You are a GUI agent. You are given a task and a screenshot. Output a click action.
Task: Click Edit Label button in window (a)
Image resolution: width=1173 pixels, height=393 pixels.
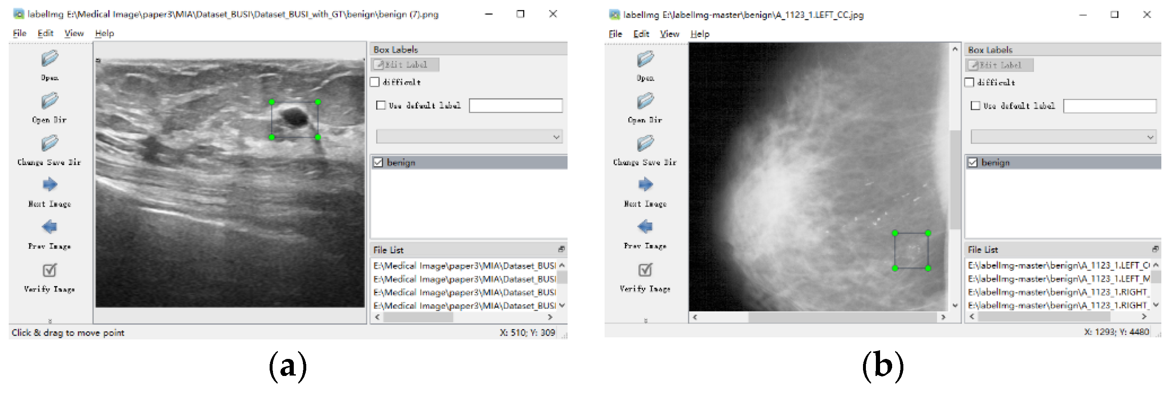click(405, 64)
